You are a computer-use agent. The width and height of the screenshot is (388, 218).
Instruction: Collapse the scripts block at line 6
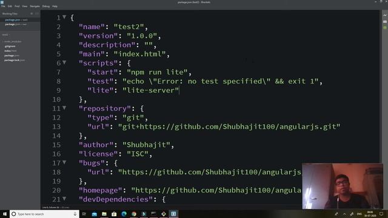coord(64,62)
